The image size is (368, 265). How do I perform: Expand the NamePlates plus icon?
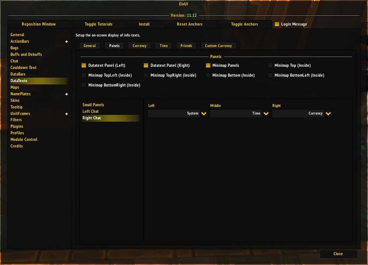[x=67, y=94]
